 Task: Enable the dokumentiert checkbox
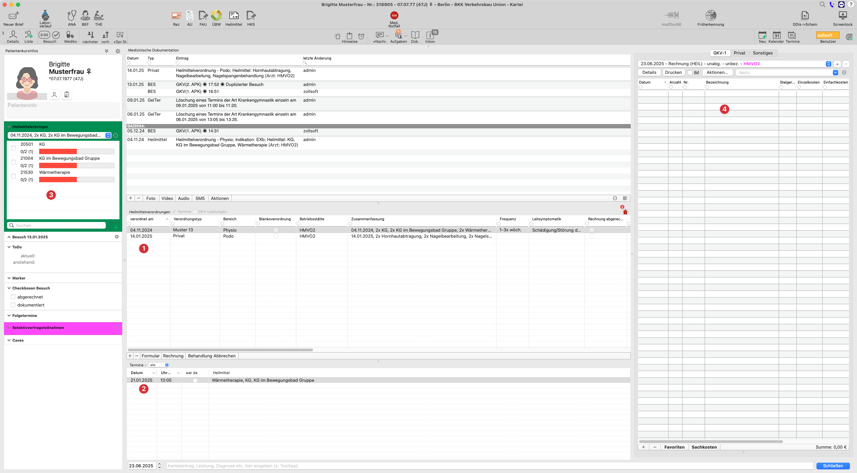pos(13,305)
